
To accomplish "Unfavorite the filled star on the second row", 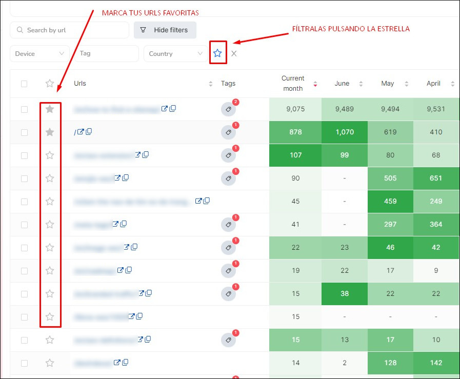I will (50, 132).
